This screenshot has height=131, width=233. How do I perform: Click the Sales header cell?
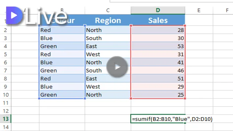tap(158, 20)
